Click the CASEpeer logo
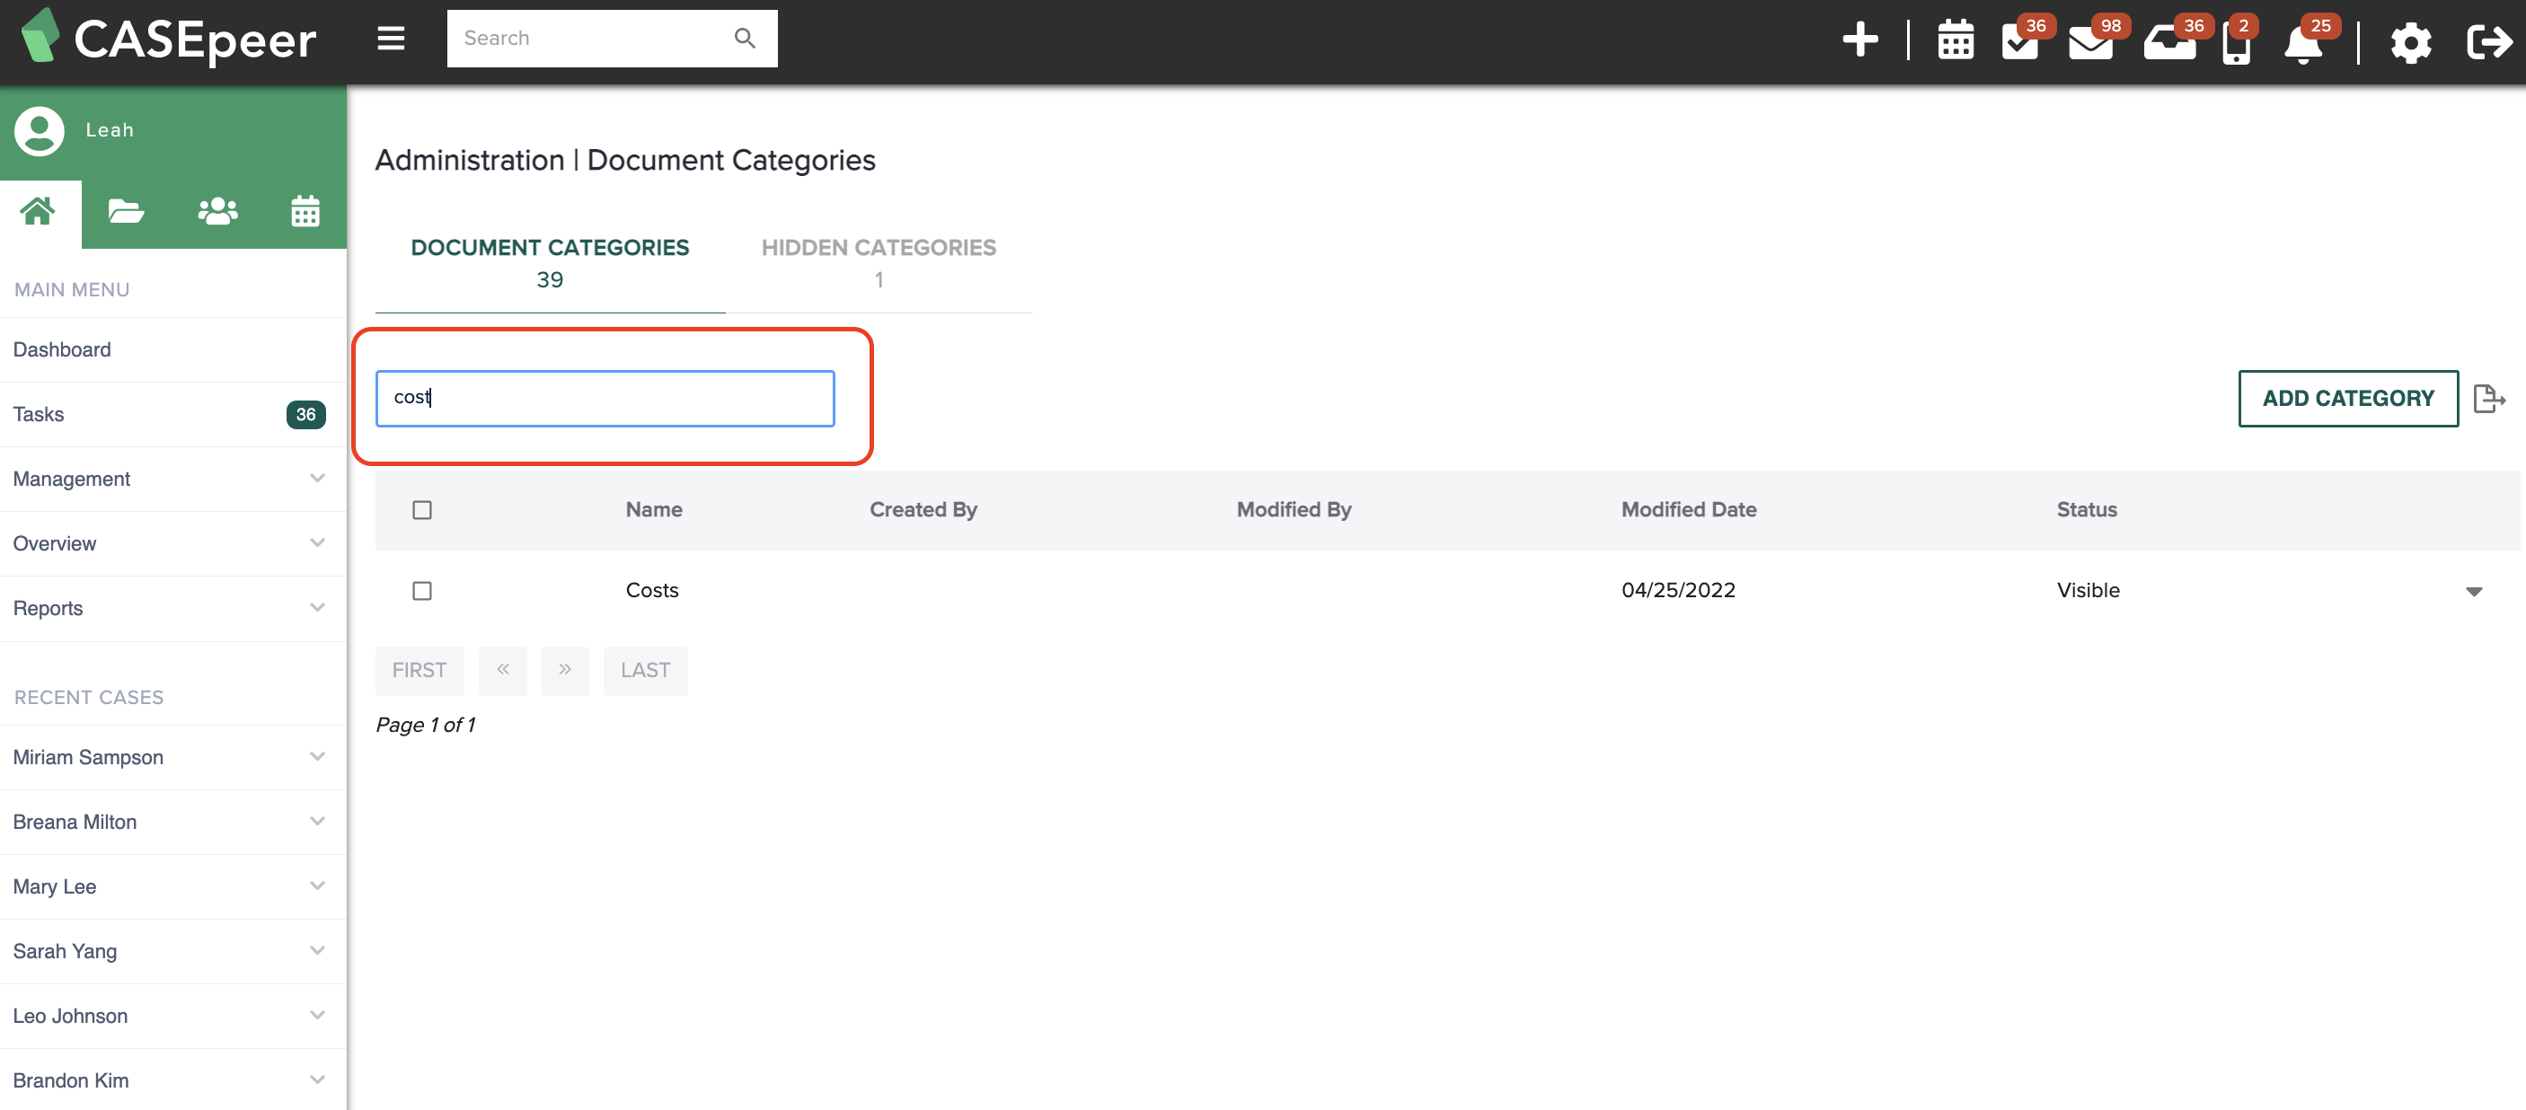2526x1110 pixels. point(169,39)
